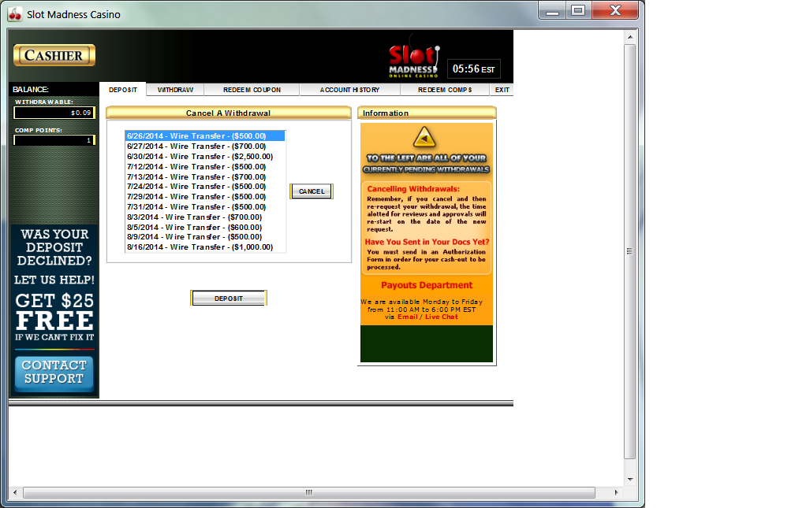The height and width of the screenshot is (508, 795).
Task: Click the "Cancel A Withdrawal" panel header
Action: [x=228, y=113]
